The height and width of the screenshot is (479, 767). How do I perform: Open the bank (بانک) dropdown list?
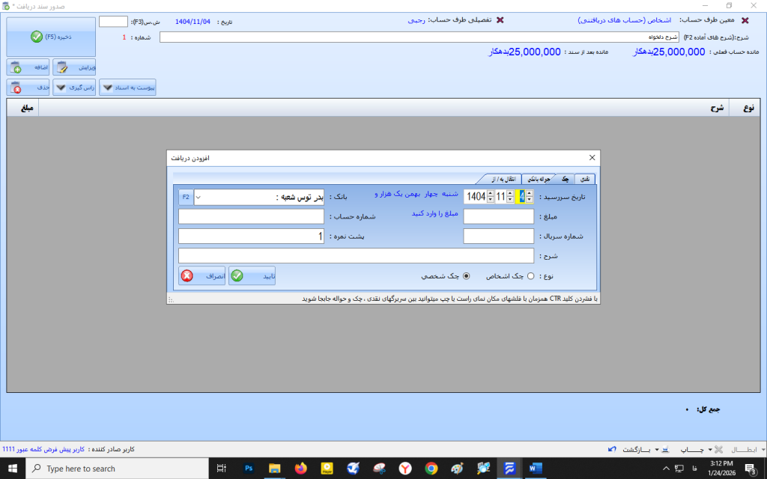coord(198,197)
